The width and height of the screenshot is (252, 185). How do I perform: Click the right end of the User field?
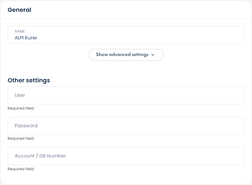(x=237, y=95)
